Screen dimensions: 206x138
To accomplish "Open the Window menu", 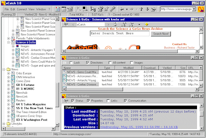I will pyautogui.click(x=41, y=9).
